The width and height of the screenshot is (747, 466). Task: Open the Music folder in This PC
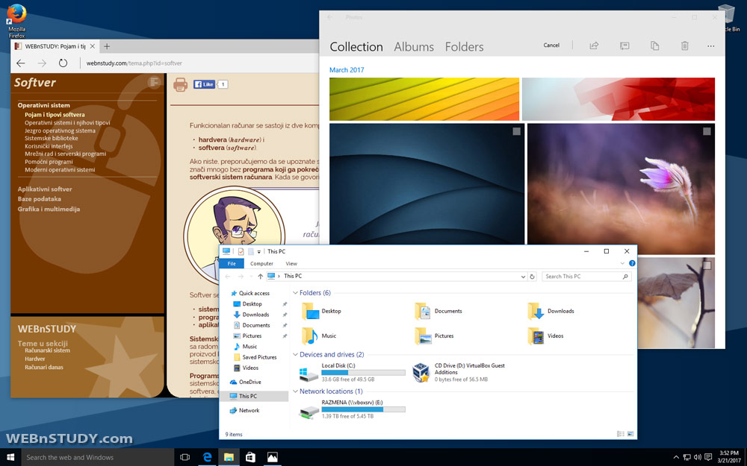click(319, 336)
